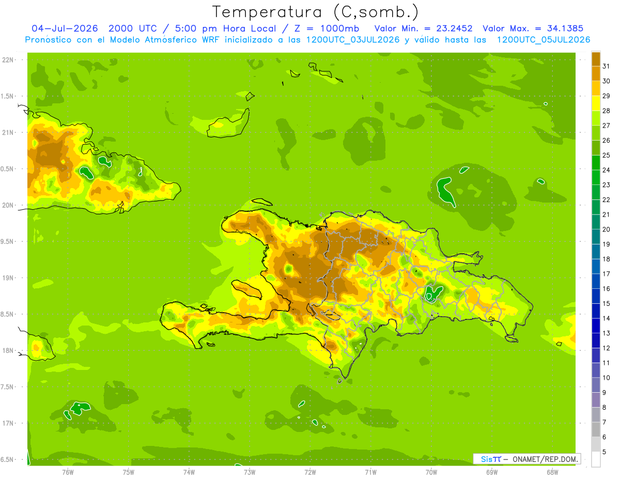Screen dimensions: 620x479
Task: Click the '71W' longitude label
Action: 370,472
